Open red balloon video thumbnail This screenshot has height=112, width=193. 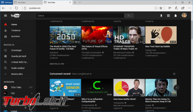pyautogui.click(x=161, y=35)
